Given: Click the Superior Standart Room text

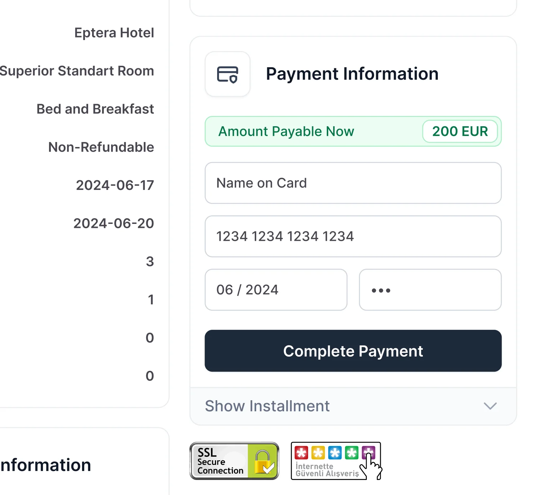Looking at the screenshot, I should (77, 71).
